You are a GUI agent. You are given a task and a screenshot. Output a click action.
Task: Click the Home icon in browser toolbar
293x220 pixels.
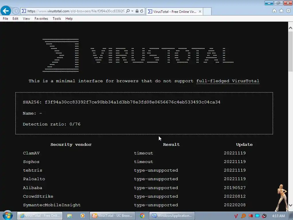274,11
